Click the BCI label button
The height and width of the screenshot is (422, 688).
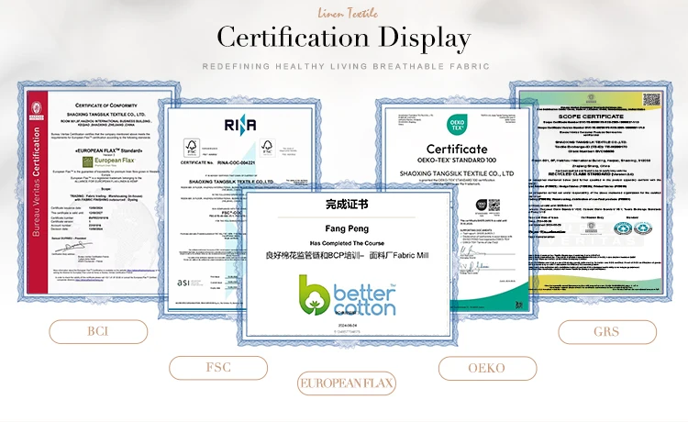pyautogui.click(x=98, y=331)
